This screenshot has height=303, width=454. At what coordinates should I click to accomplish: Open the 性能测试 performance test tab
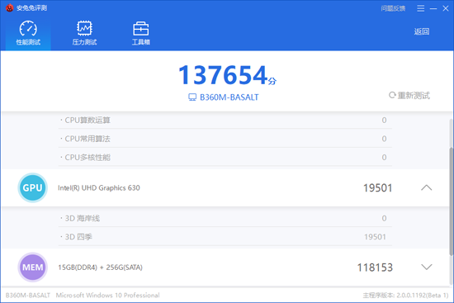[28, 33]
